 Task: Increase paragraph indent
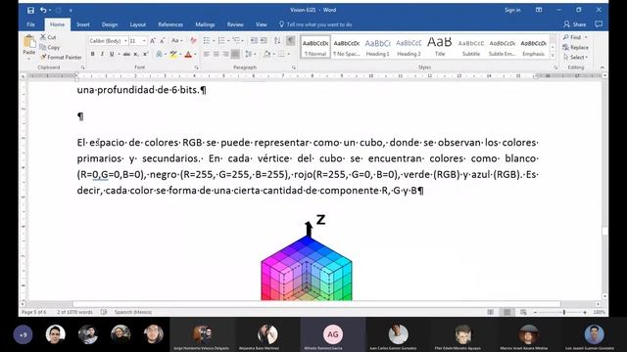click(x=264, y=41)
